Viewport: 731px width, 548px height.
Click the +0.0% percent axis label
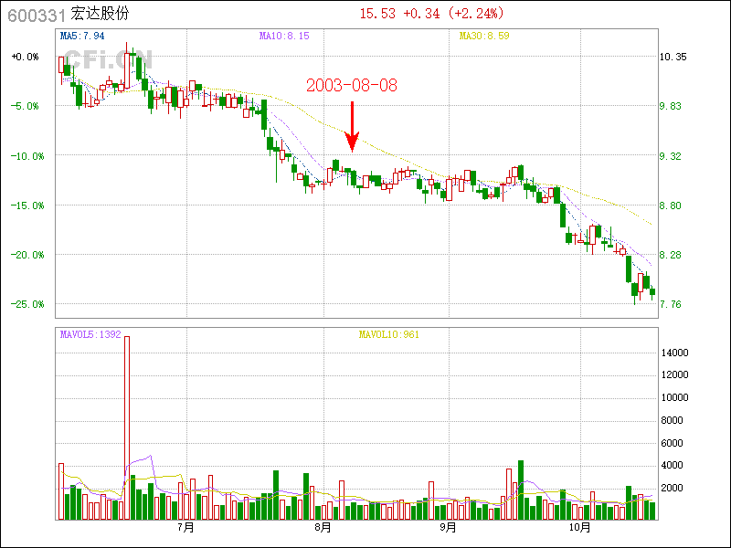[26, 57]
